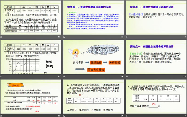Click the red answer 67.5 on slide 18
This screenshot has height=117, width=187.
[154, 104]
